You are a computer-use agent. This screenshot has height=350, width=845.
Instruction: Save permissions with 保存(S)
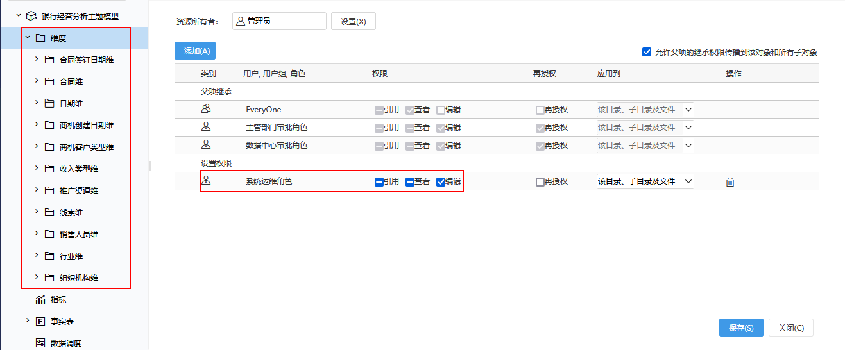(741, 328)
